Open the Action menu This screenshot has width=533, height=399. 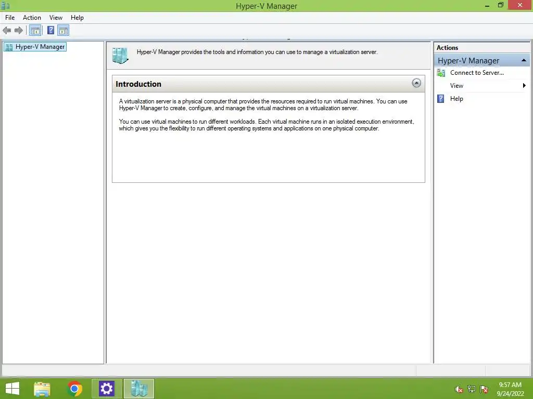[32, 18]
